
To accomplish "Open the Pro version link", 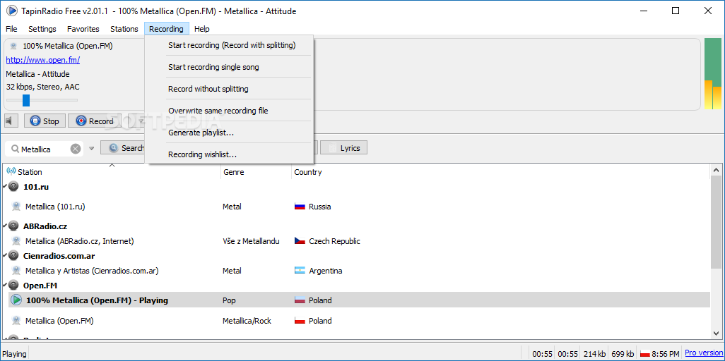I will click(703, 353).
